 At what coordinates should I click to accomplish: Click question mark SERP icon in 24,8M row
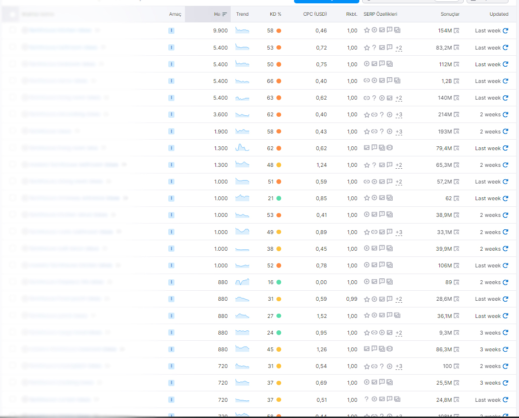click(x=366, y=399)
